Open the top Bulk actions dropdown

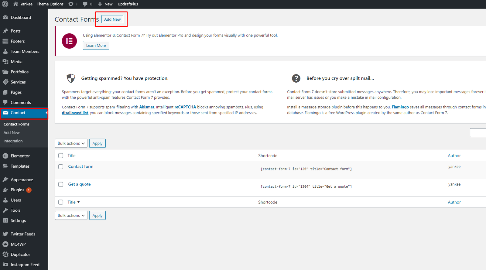tap(71, 143)
